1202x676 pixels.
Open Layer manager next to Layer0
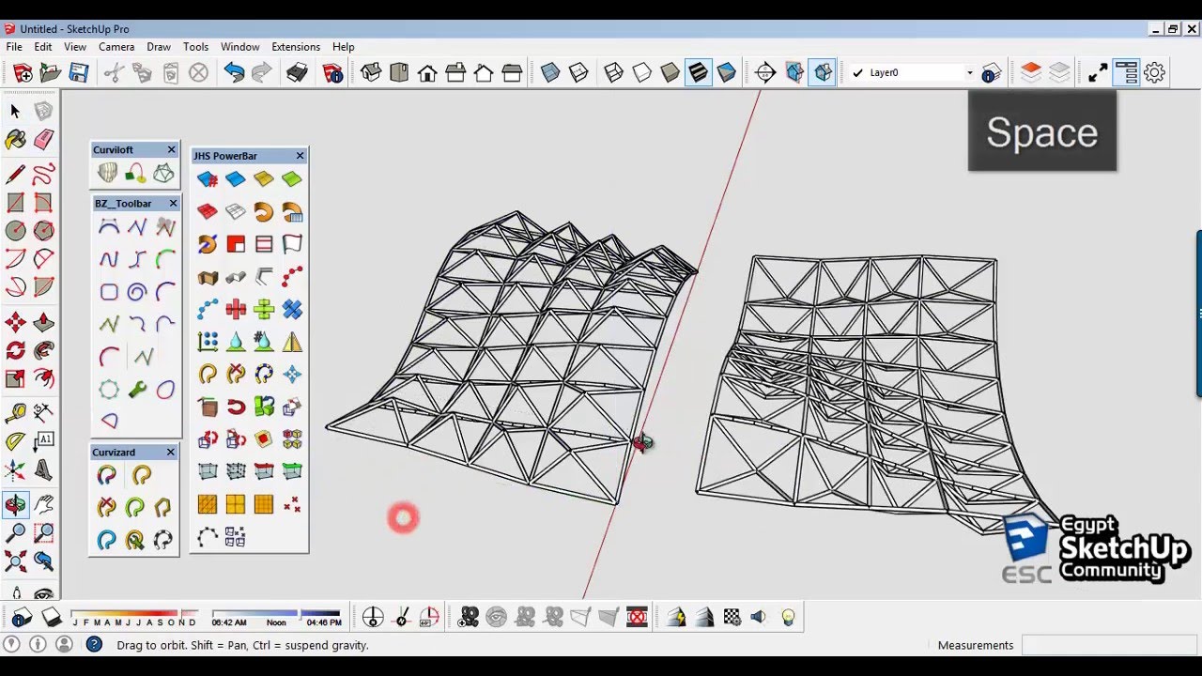(x=991, y=72)
